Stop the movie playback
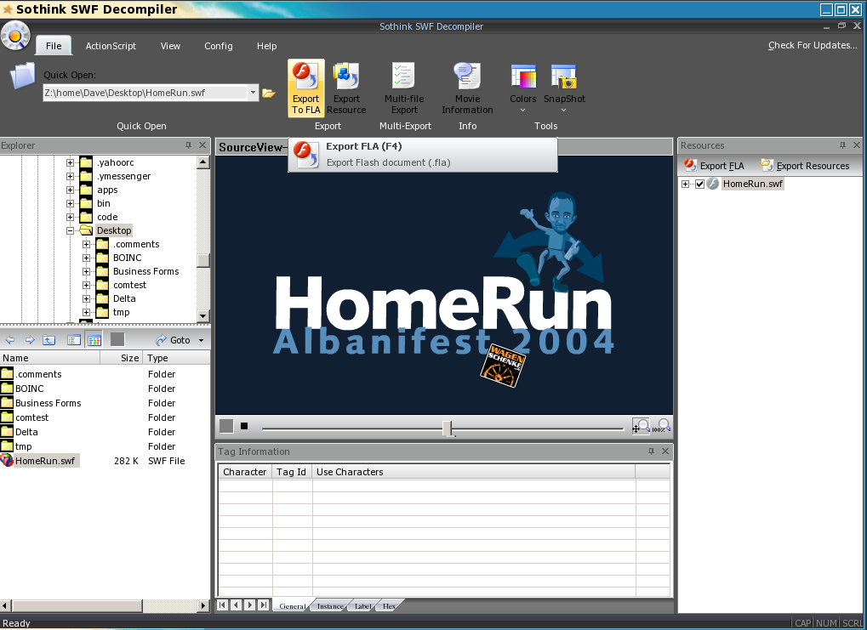 pyautogui.click(x=244, y=426)
